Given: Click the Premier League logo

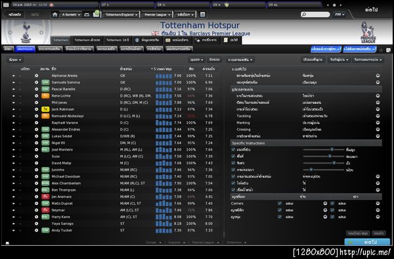Looking at the screenshot, I should pos(368,32).
